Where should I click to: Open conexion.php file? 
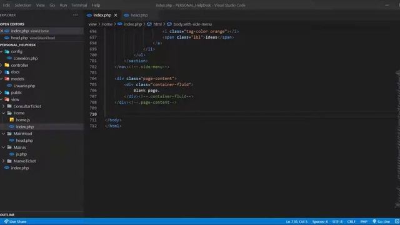(x=26, y=58)
